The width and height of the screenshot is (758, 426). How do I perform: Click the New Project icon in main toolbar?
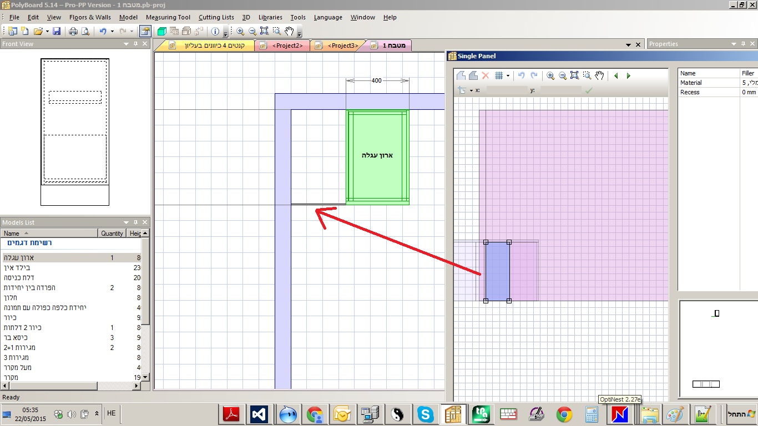coord(13,32)
